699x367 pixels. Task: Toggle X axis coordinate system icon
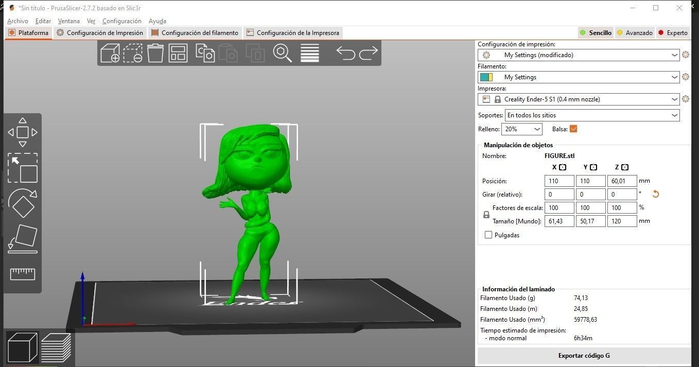point(563,167)
